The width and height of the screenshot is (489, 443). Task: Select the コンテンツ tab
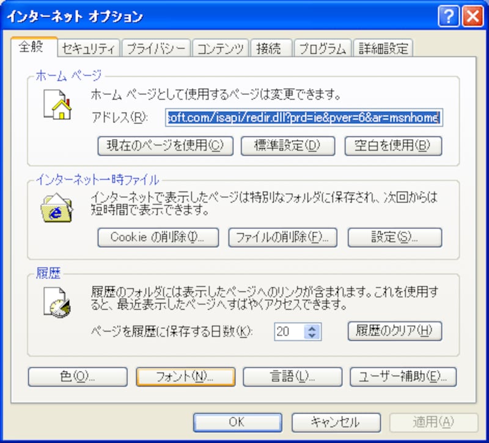(221, 48)
